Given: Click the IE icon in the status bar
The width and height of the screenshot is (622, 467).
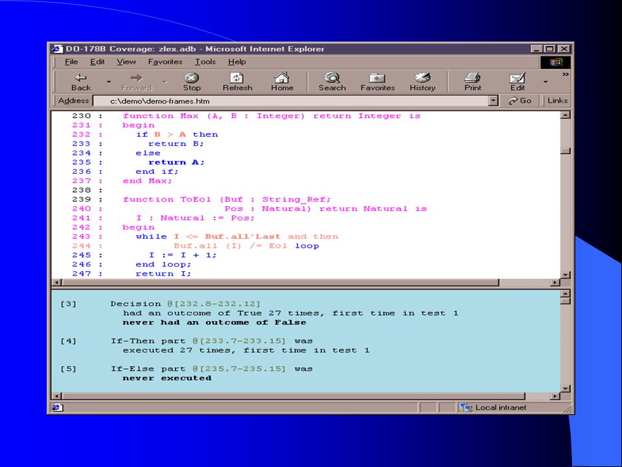Looking at the screenshot, I should (x=57, y=407).
